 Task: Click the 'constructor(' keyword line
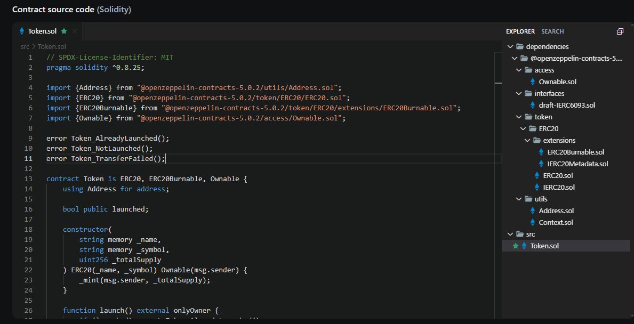(87, 230)
